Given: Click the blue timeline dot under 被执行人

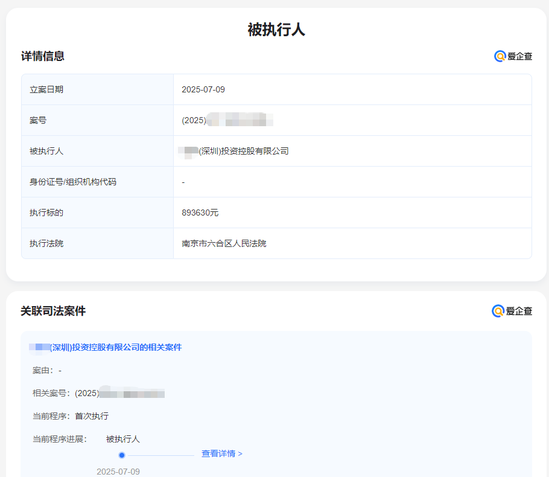Looking at the screenshot, I should [x=122, y=455].
